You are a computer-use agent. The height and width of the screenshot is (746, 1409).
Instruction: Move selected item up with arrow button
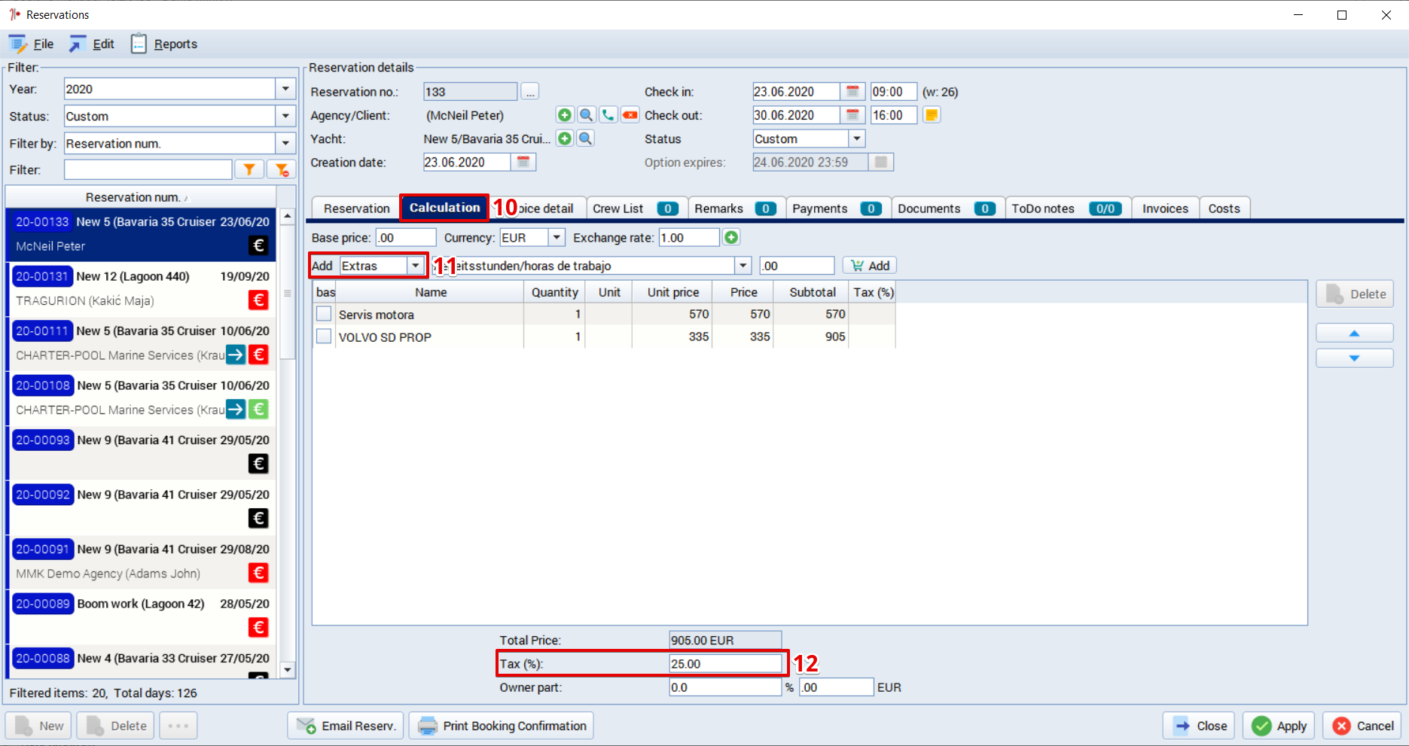click(x=1354, y=333)
